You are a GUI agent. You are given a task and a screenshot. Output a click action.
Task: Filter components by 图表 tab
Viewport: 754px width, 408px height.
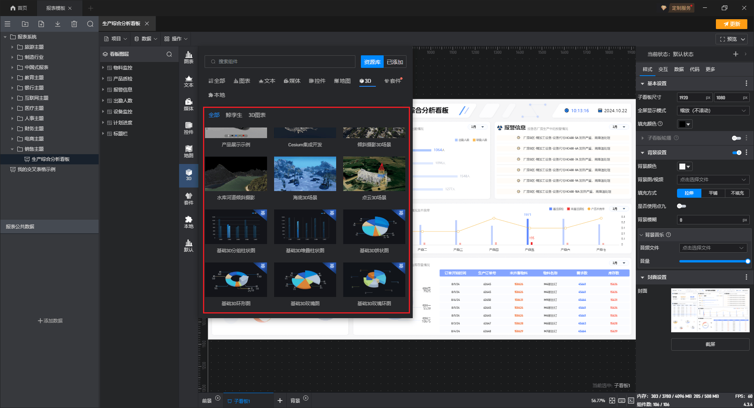coord(242,81)
